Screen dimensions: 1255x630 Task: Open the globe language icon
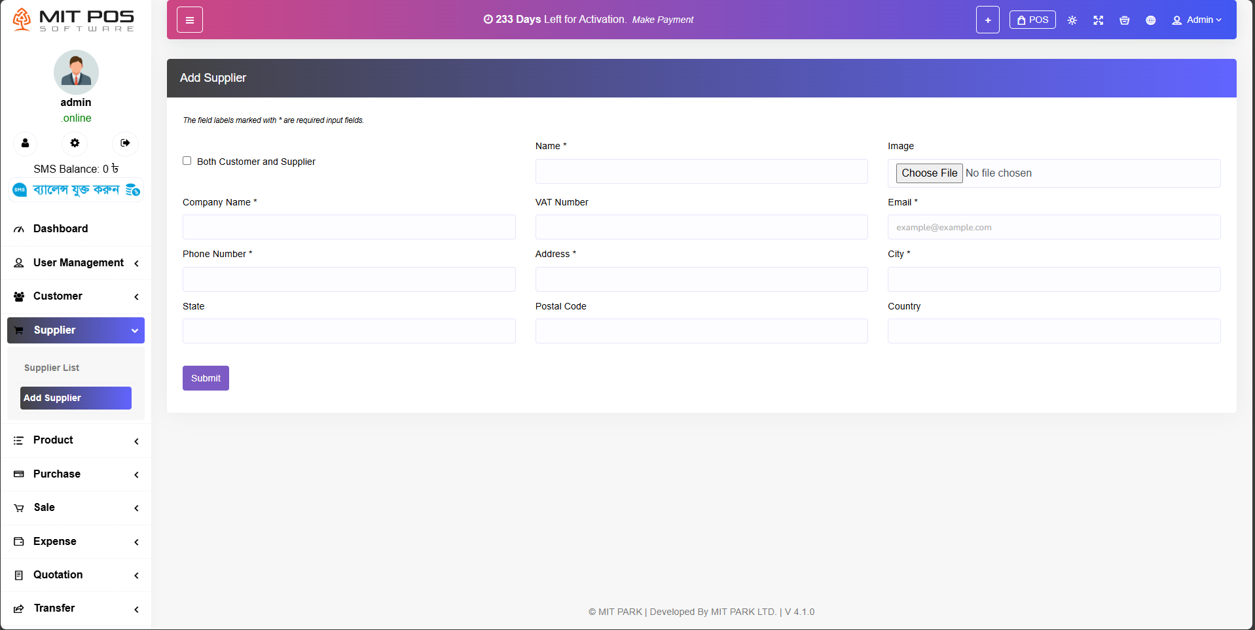point(1150,20)
